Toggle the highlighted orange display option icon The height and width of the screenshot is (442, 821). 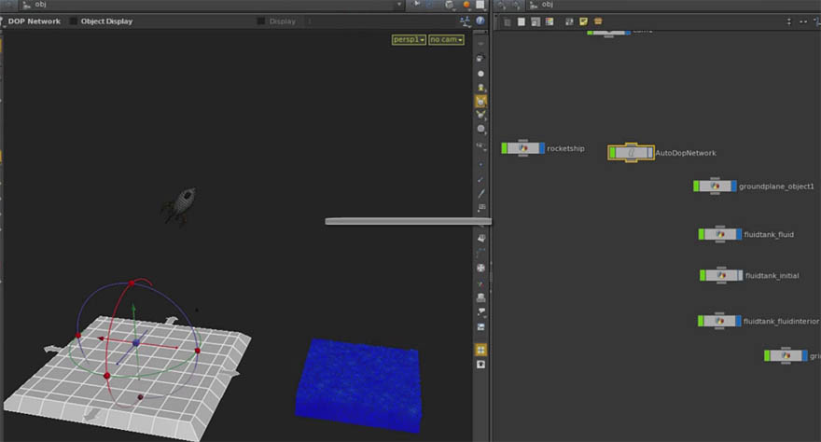pos(480,101)
